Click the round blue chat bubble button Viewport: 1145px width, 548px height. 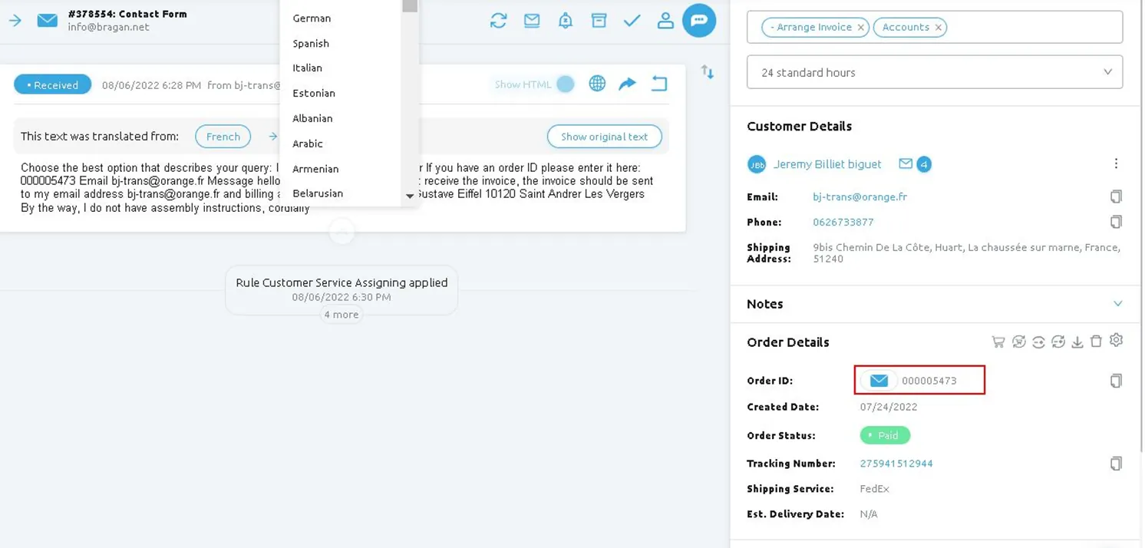(699, 21)
